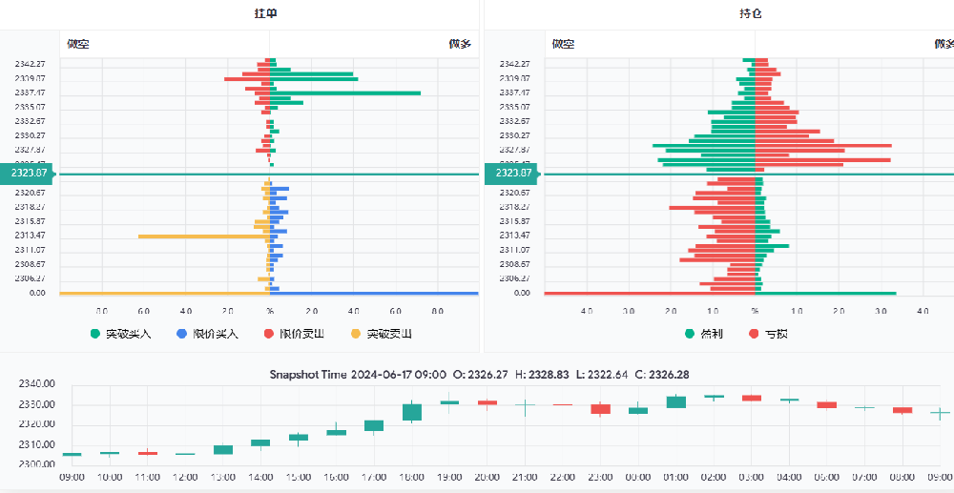The image size is (954, 493).
Task: Click the Snapshot Time 2024-06-17 09:00 text
Action: pyautogui.click(x=358, y=375)
